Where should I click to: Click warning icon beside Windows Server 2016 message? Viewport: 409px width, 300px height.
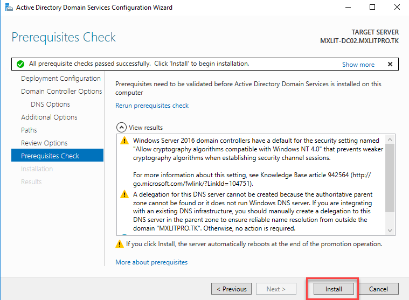tap(123, 141)
